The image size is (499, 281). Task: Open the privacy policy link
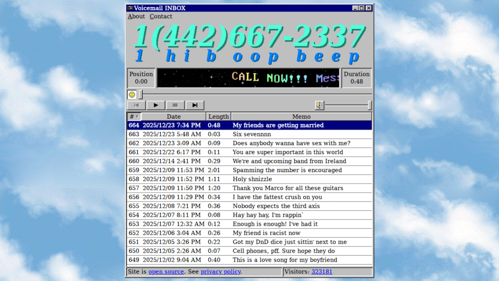(221, 272)
